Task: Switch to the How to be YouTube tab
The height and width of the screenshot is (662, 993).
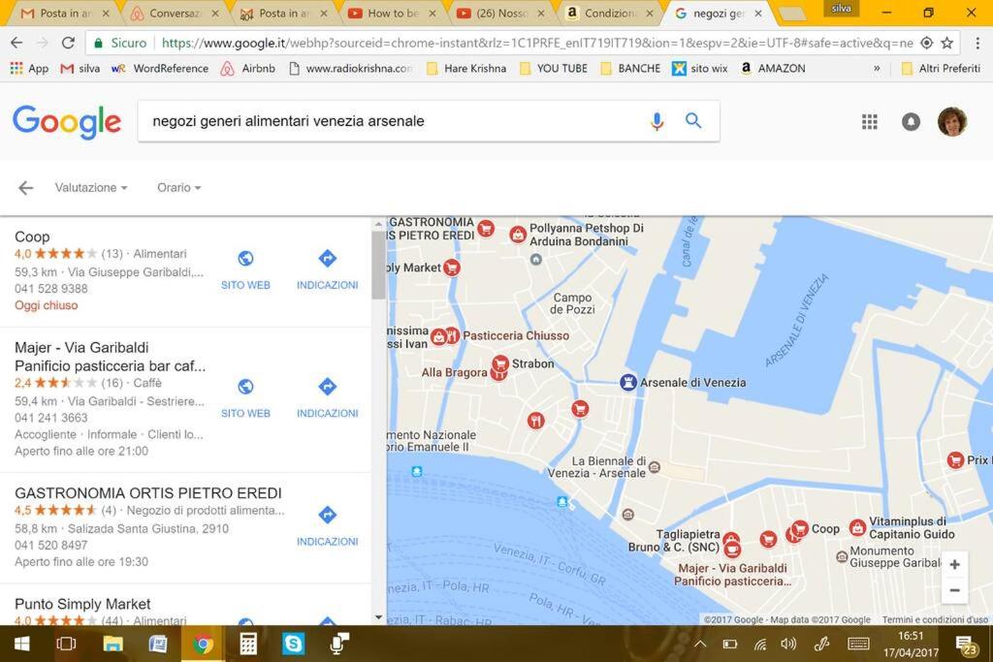Action: (x=393, y=14)
